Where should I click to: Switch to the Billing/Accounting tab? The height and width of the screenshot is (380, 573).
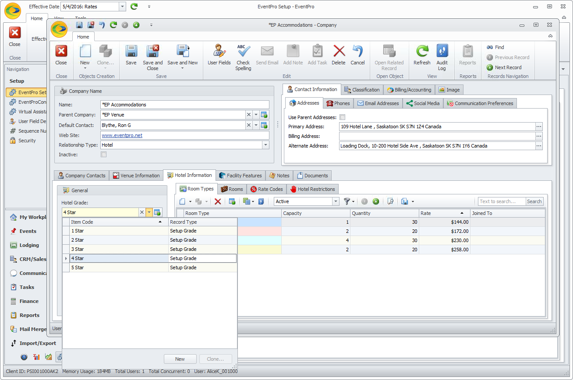pyautogui.click(x=409, y=90)
